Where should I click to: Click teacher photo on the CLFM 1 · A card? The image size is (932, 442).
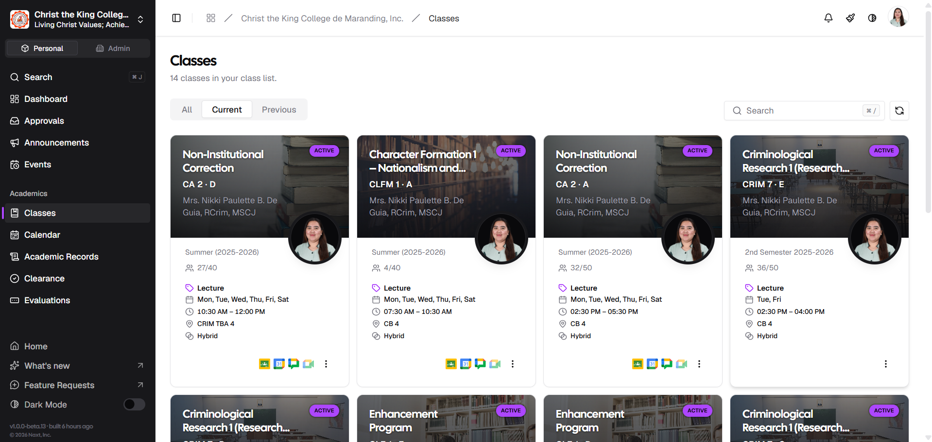tap(501, 238)
